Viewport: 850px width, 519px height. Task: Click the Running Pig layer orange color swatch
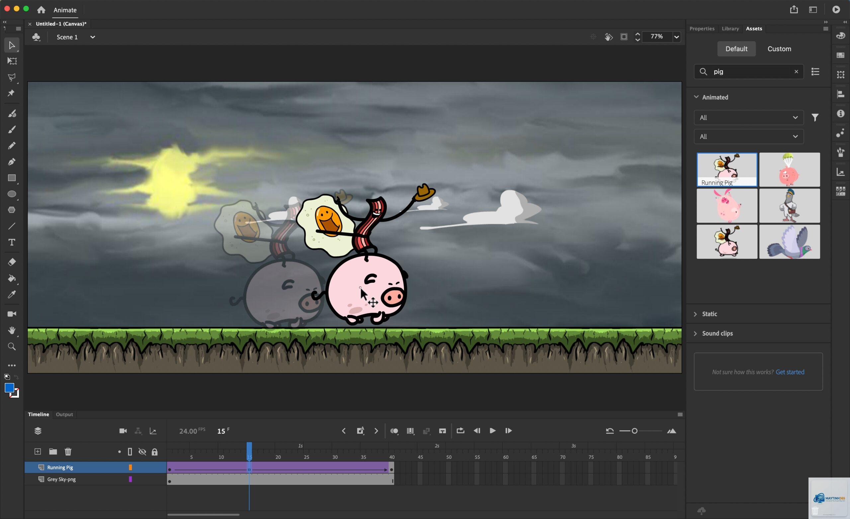pos(130,467)
